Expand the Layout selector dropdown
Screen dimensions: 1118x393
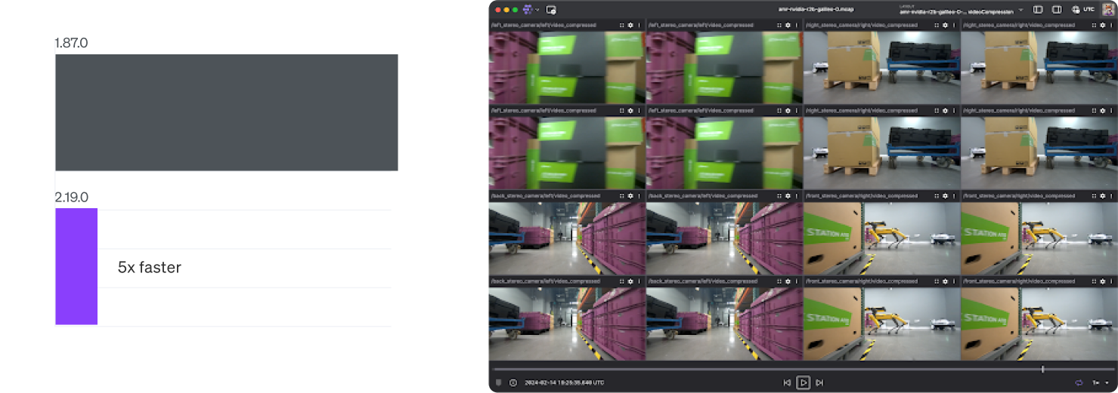coord(1020,10)
